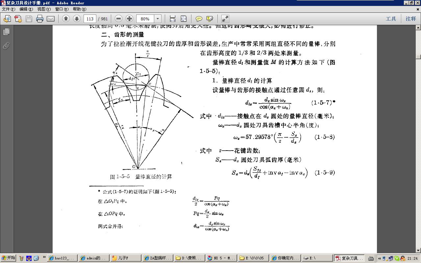The image size is (421, 263).
Task: Click the zoom percentage field showing 80%
Action: pos(145,19)
